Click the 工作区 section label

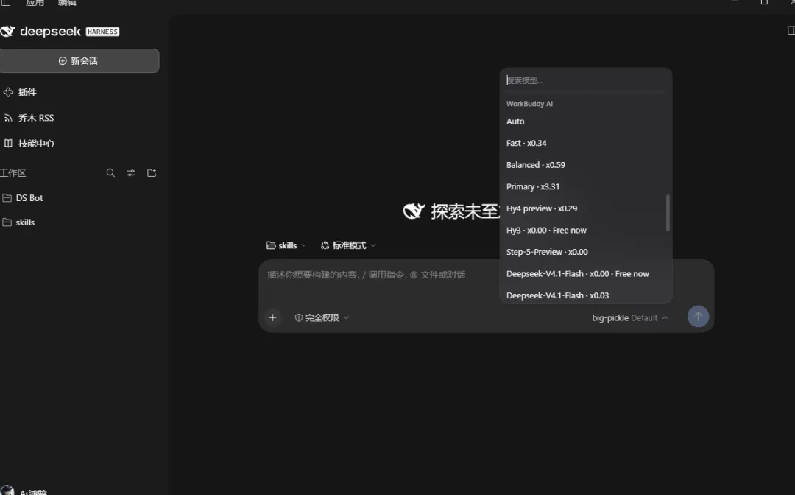coord(13,173)
